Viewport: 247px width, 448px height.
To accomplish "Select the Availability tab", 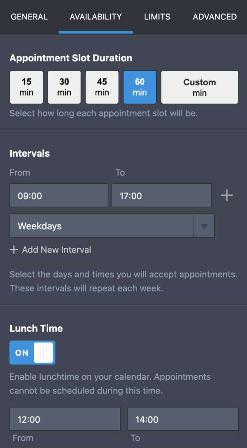I will click(x=96, y=17).
